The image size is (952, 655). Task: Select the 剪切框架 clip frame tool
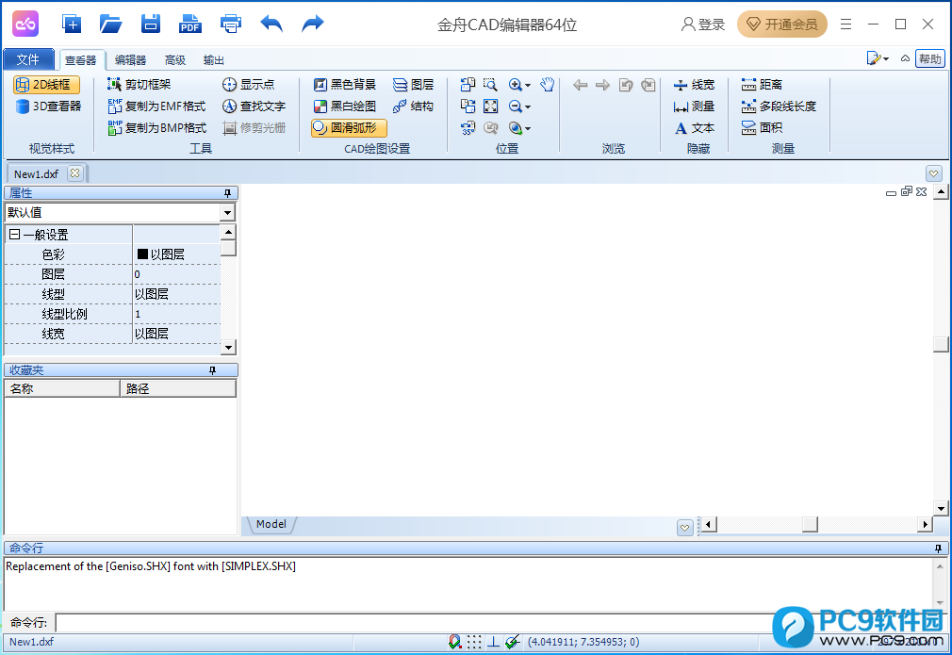[140, 85]
